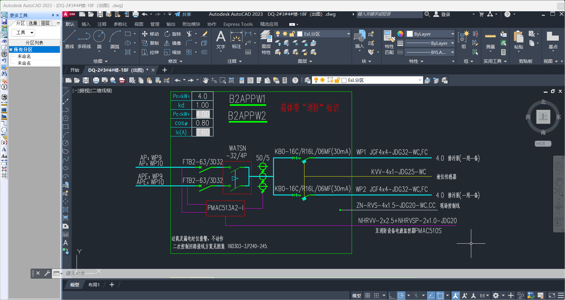Screen dimensions: 565x300
Task: Click the Workspace switching gear icon
Action: point(496,296)
